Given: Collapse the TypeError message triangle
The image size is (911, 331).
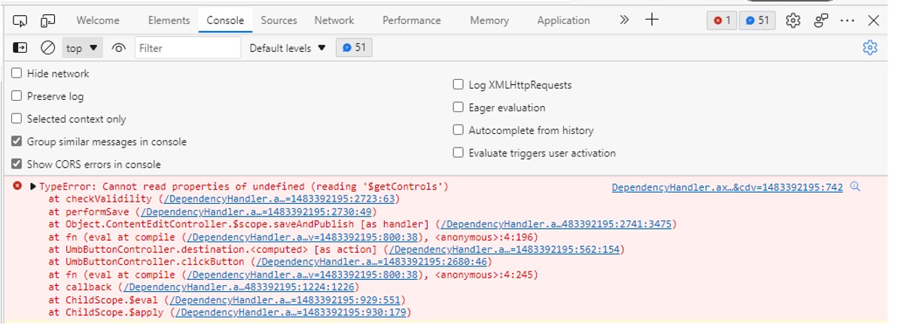Looking at the screenshot, I should coord(33,187).
